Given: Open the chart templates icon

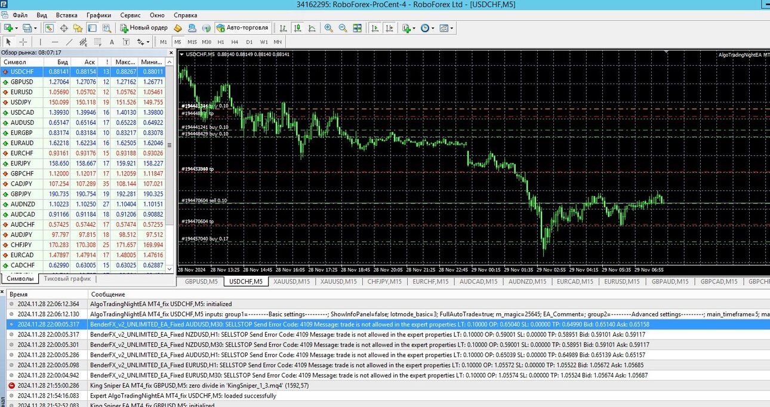Looking at the screenshot, I should [444, 28].
